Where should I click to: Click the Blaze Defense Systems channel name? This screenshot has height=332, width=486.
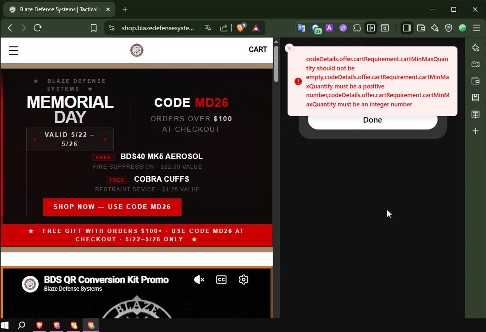73,289
